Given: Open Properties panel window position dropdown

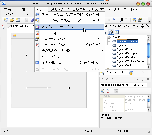Looking at the screenshot, I should tap(137, 79).
